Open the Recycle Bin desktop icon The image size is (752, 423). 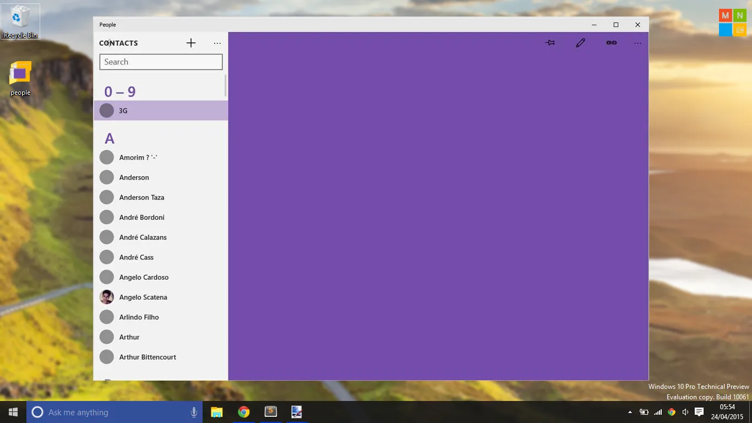(x=20, y=22)
